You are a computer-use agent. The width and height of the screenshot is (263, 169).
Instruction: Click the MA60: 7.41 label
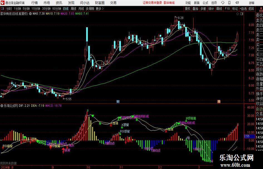click(x=82, y=14)
